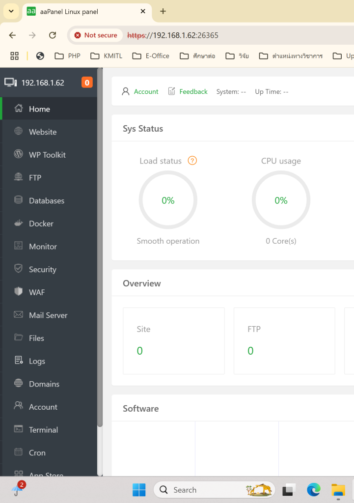
Task: Open the E-Office bookmark folder
Action: 151,56
